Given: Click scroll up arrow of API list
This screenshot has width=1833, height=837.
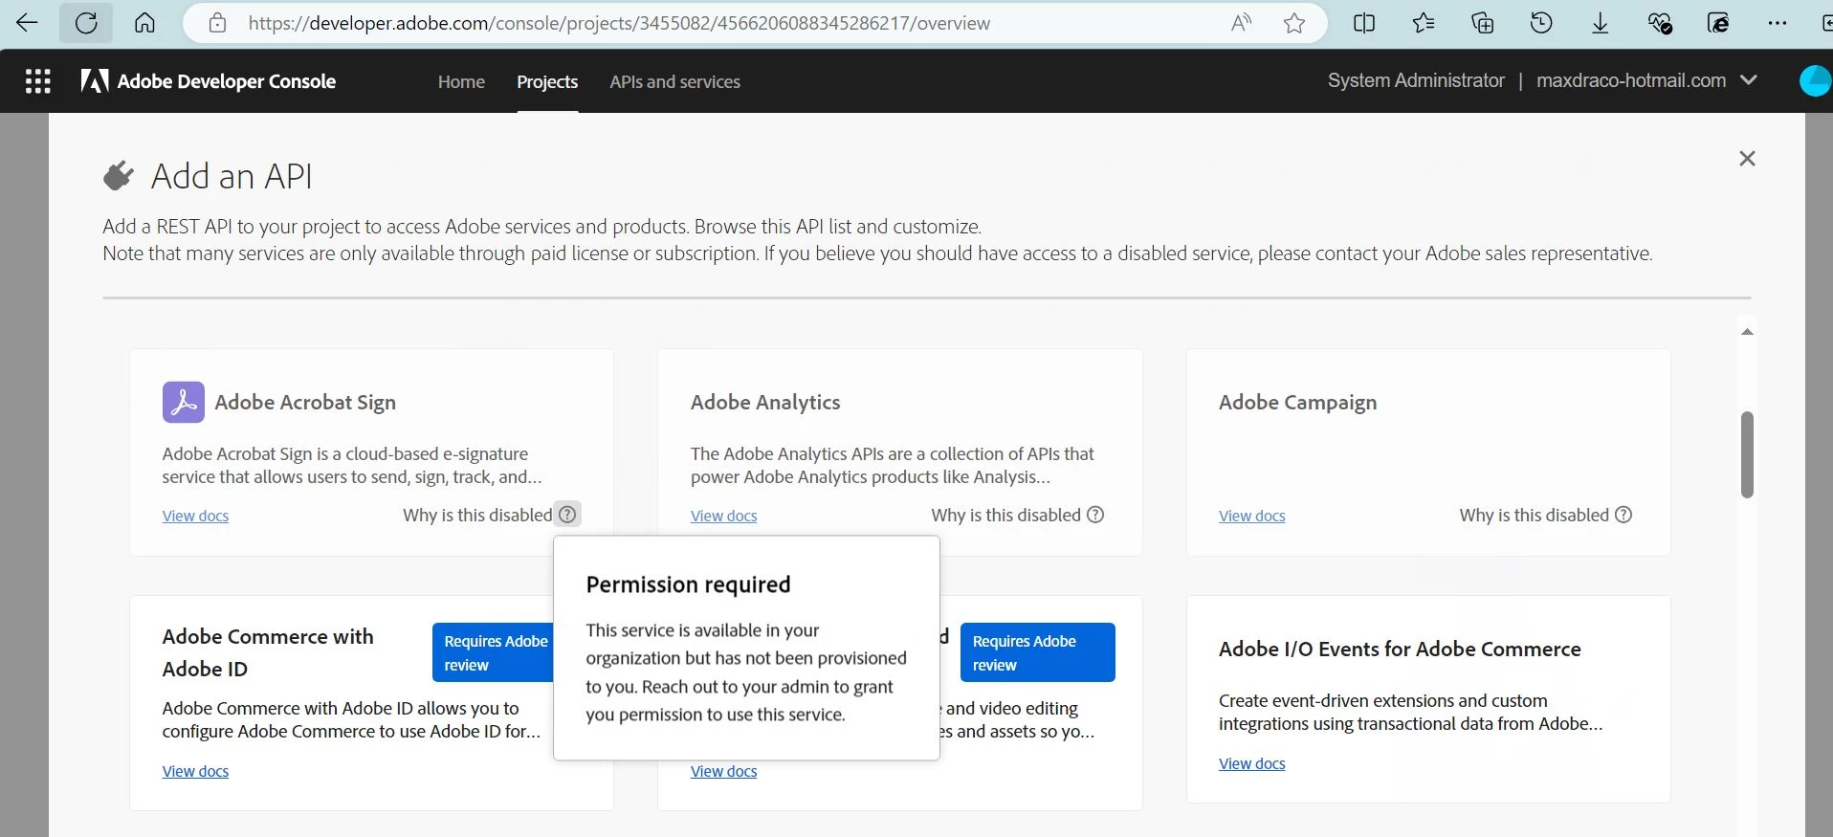Looking at the screenshot, I should coord(1747,332).
